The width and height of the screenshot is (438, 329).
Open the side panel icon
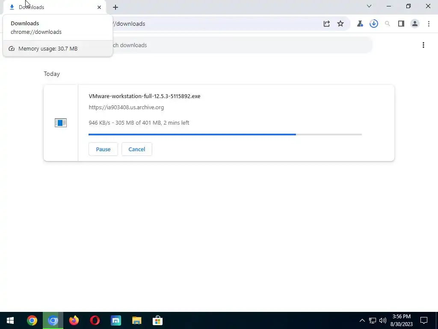coord(401,24)
